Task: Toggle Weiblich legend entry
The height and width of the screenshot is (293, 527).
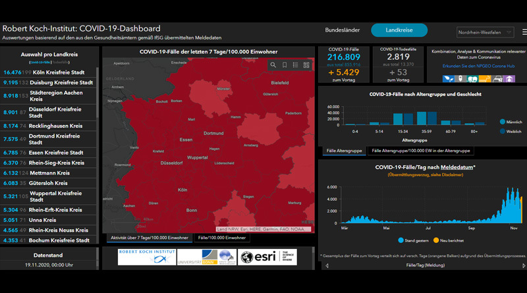Action: tap(511, 132)
